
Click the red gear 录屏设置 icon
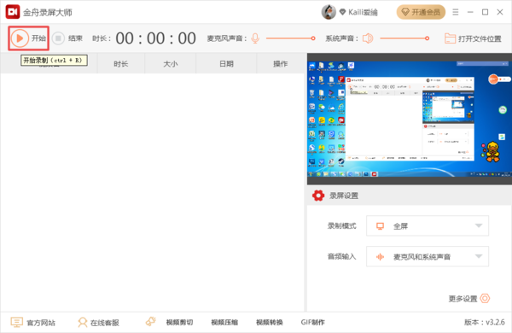point(318,196)
